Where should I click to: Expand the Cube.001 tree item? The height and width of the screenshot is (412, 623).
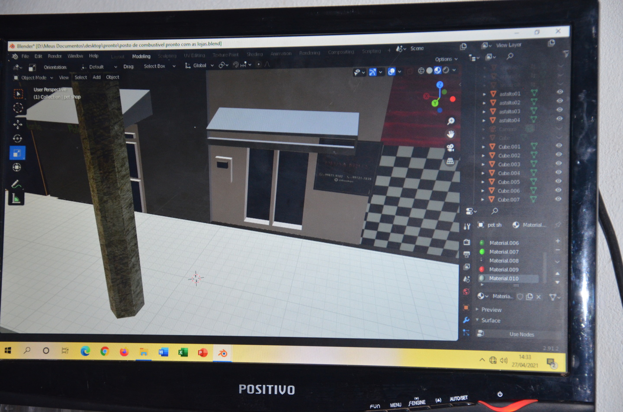click(x=483, y=147)
